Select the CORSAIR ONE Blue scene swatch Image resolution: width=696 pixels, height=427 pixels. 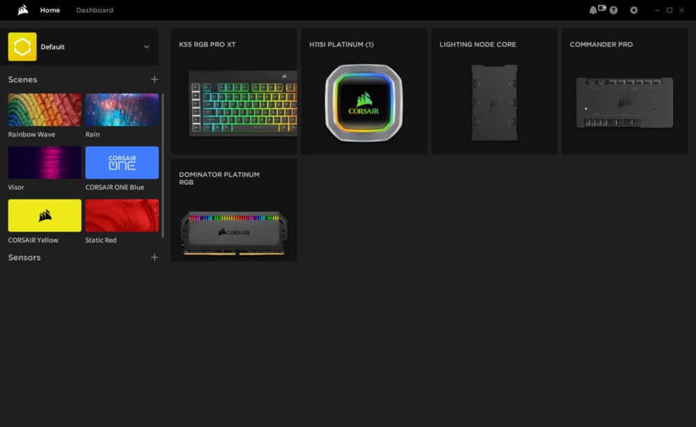[x=122, y=163]
